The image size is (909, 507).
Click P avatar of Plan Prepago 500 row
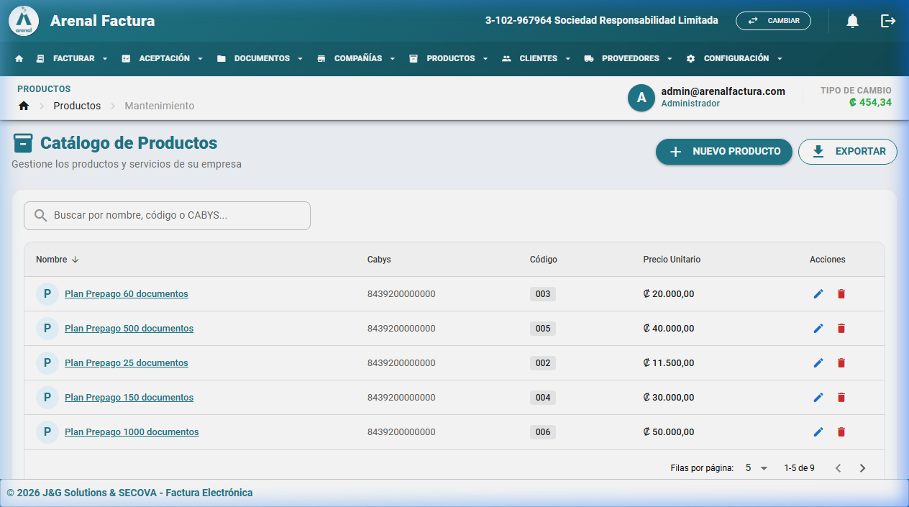[x=47, y=329]
